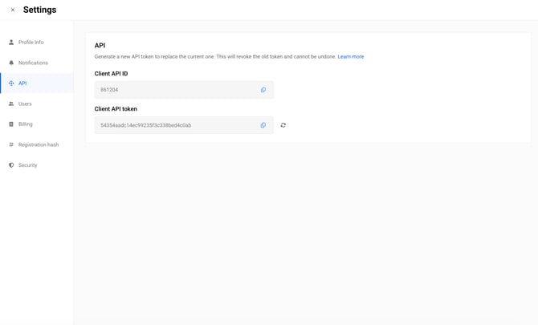Click the Client API ID label
Viewport: 538px width, 325px height.
(111, 74)
